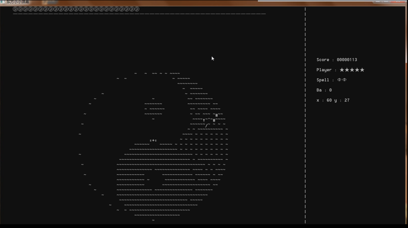Click the console window icon in title bar

point(2,2)
